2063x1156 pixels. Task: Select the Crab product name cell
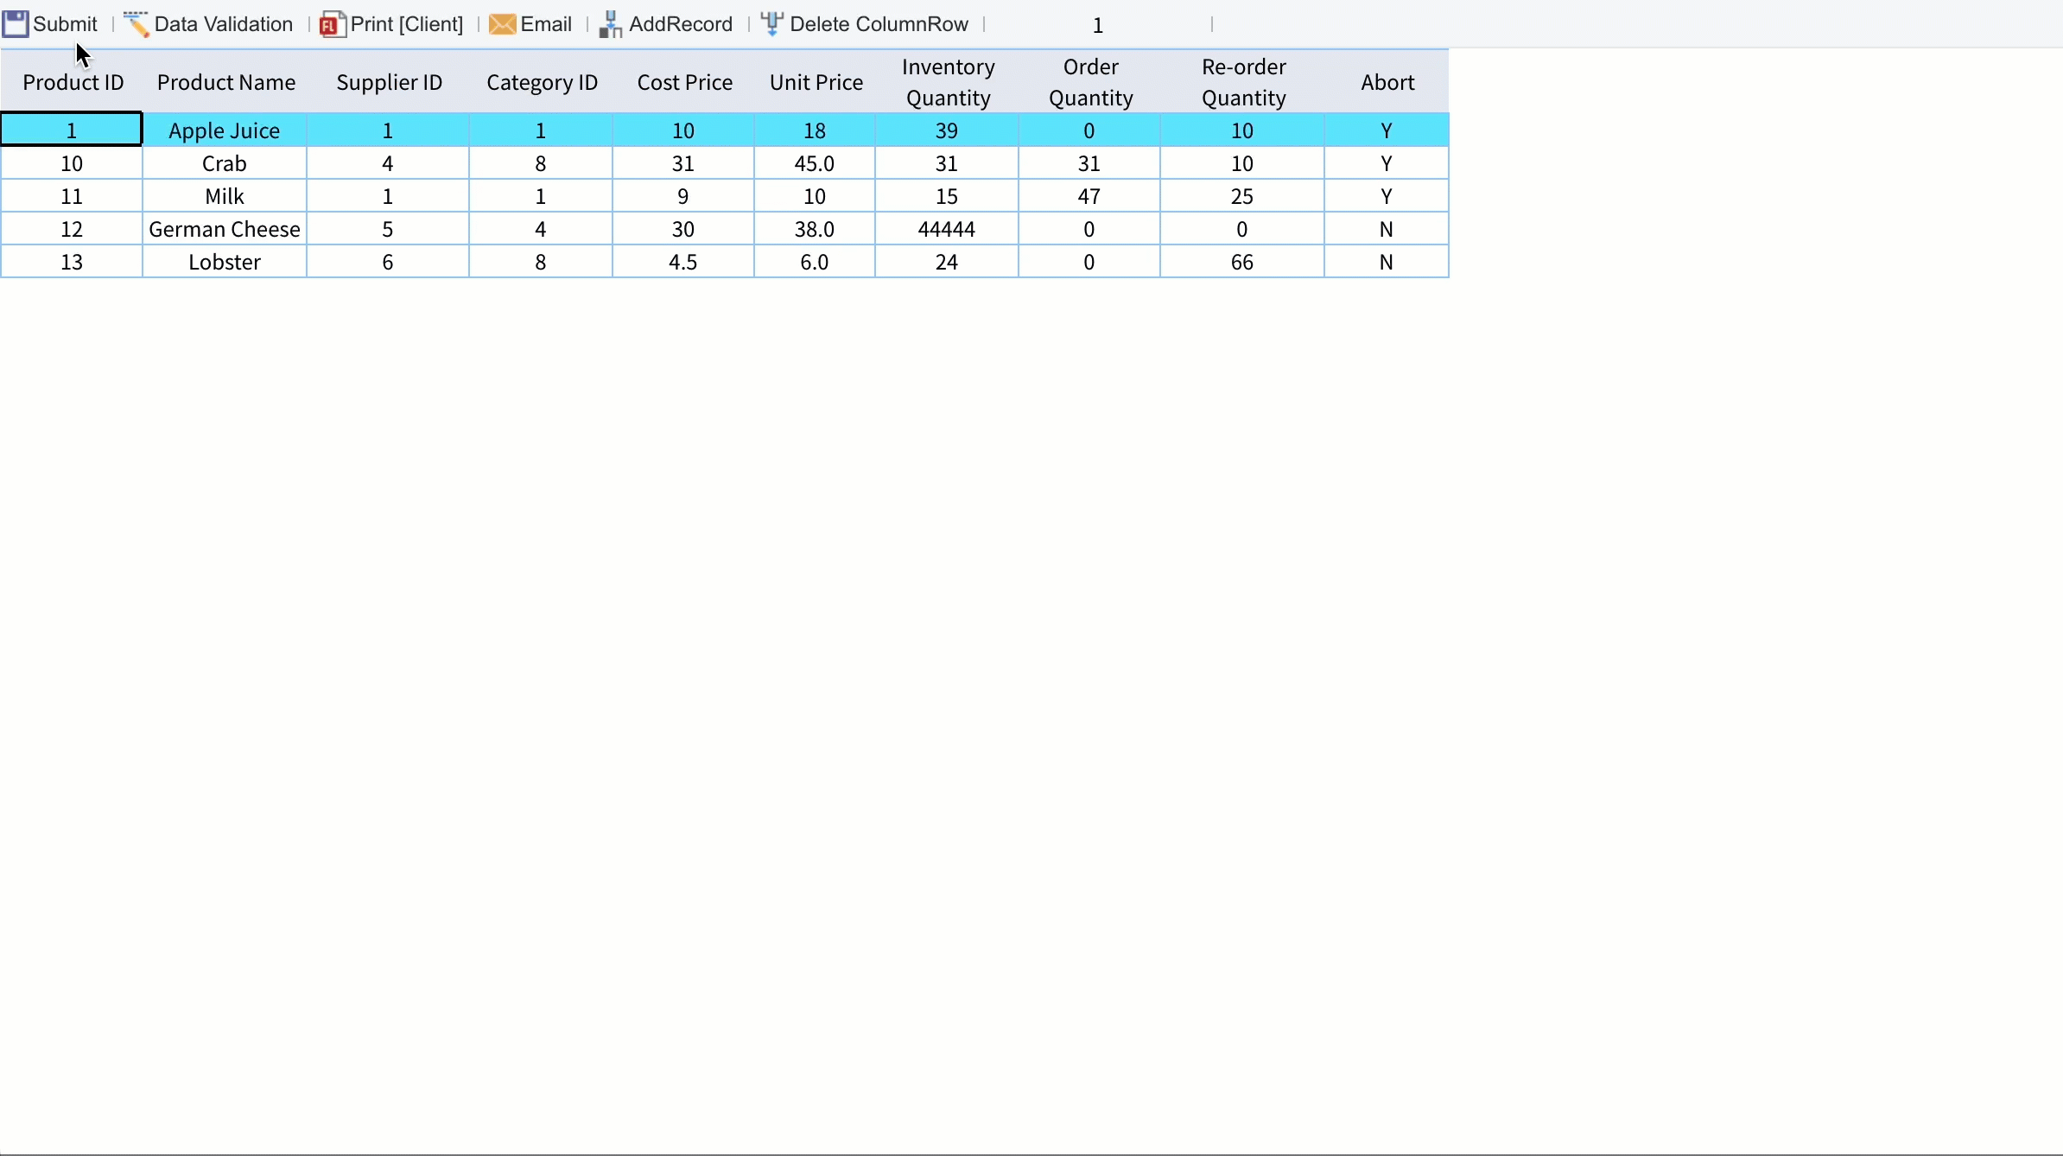pyautogui.click(x=225, y=163)
